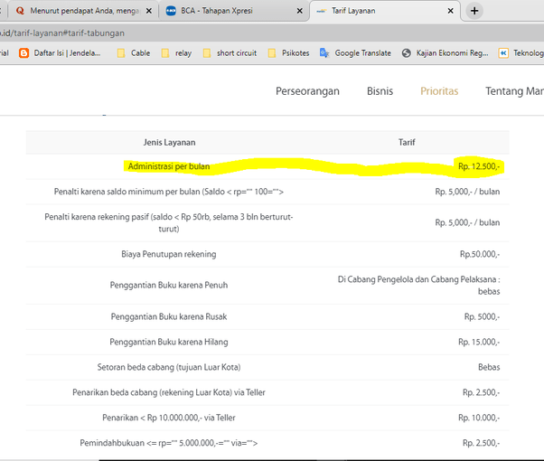This screenshot has width=544, height=461.
Task: Select the Administrasi per bulan row label
Action: (169, 166)
